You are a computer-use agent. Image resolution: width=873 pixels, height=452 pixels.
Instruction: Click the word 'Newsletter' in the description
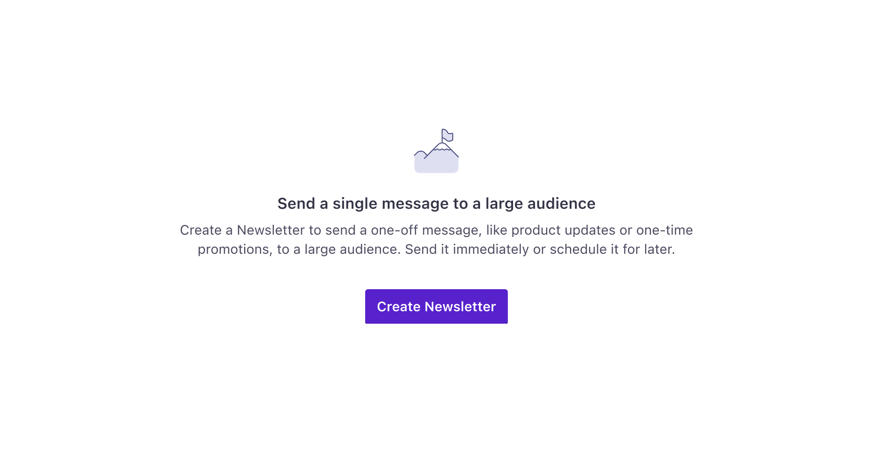click(271, 230)
